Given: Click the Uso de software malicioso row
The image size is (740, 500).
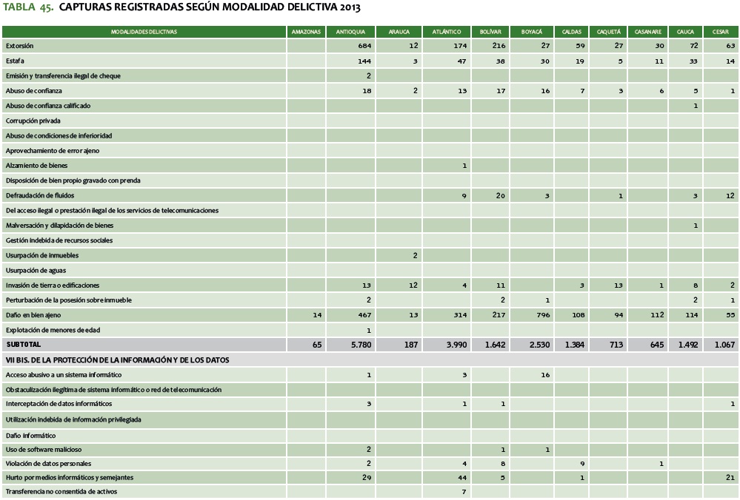Looking at the screenshot, I should [44, 450].
